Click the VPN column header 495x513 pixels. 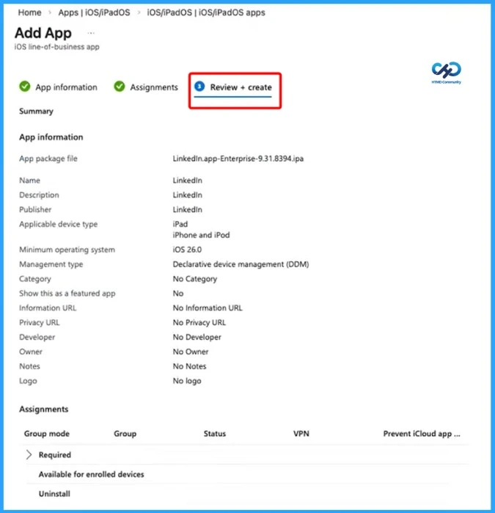tap(301, 434)
